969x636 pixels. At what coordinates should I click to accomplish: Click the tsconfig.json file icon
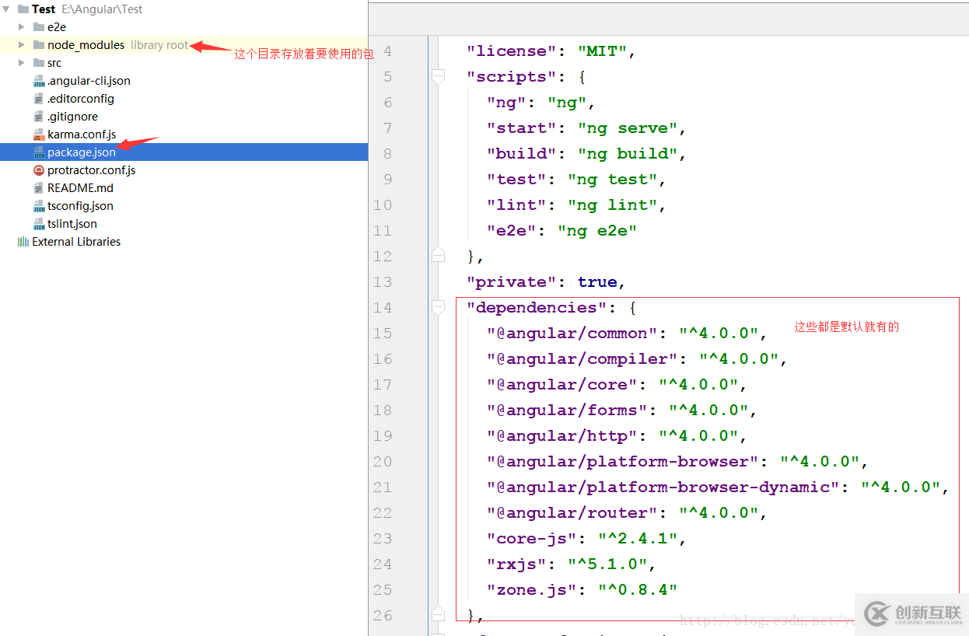click(x=39, y=206)
